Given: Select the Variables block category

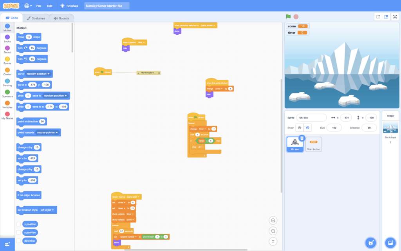Looking at the screenshot, I should [x=7, y=105].
